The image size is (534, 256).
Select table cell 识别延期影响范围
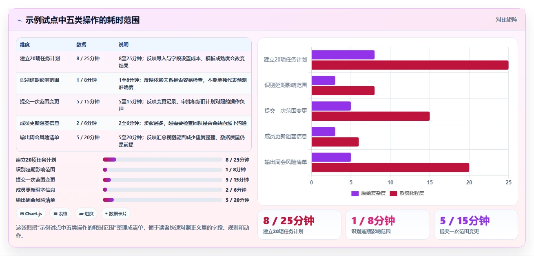click(40, 80)
